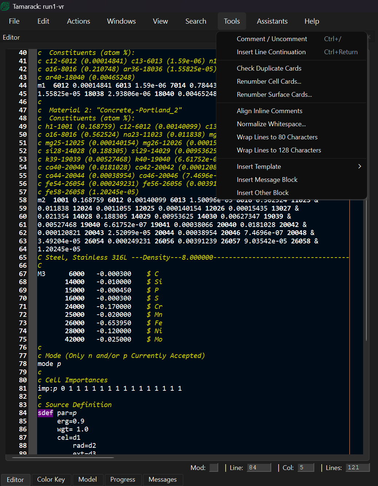Click the 'Editor' panel title label
Image resolution: width=378 pixels, height=486 pixels.
click(x=11, y=37)
